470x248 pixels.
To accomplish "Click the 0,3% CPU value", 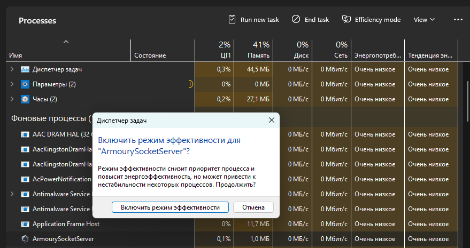I will pyautogui.click(x=224, y=69).
